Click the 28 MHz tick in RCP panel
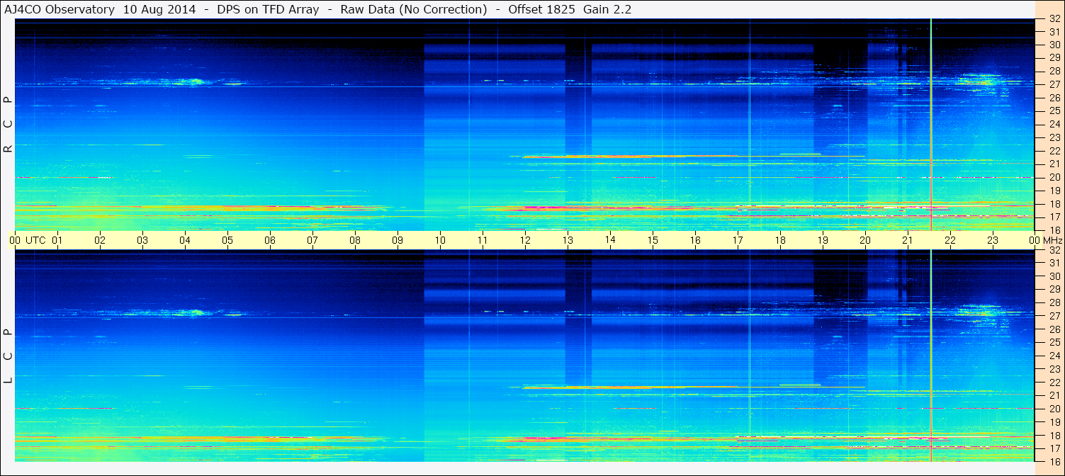Screen dimensions: 1065x476 (1054, 72)
